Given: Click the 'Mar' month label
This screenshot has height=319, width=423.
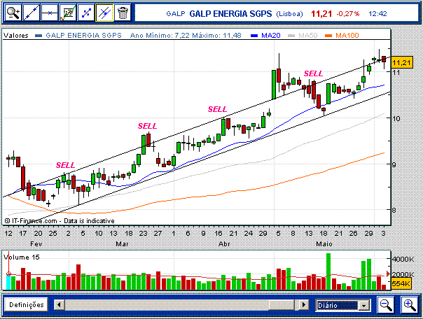Looking at the screenshot, I should (x=122, y=244).
